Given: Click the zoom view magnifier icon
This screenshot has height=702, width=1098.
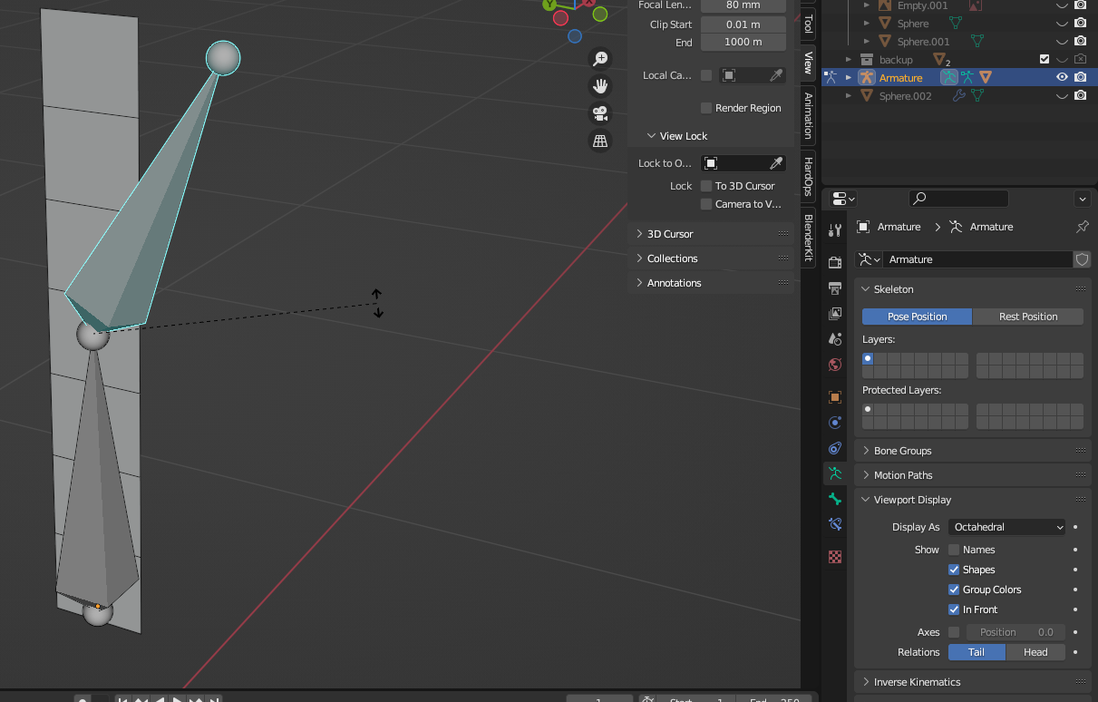Looking at the screenshot, I should 599,59.
